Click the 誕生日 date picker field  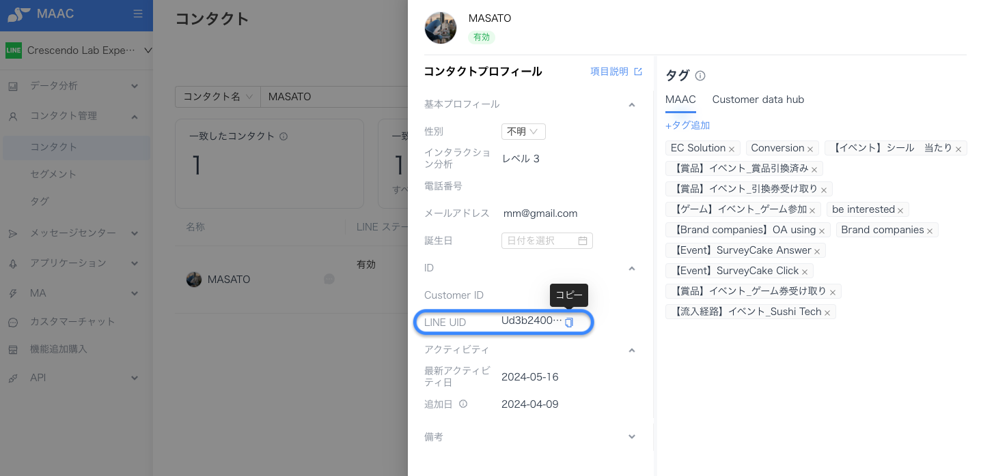click(x=547, y=241)
